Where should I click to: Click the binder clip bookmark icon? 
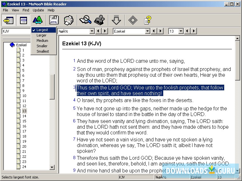coord(99,20)
